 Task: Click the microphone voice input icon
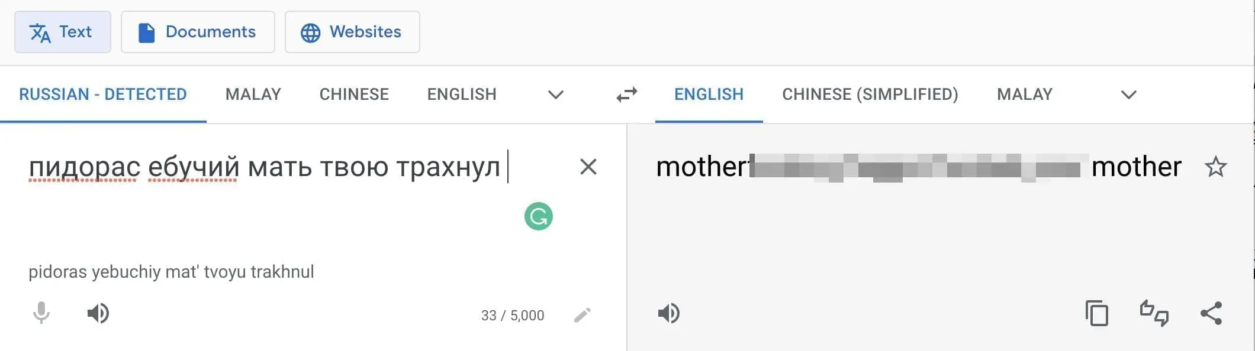(x=41, y=313)
